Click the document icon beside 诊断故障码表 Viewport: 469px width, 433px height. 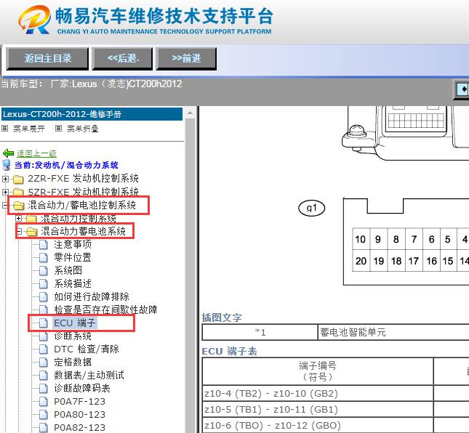(44, 389)
